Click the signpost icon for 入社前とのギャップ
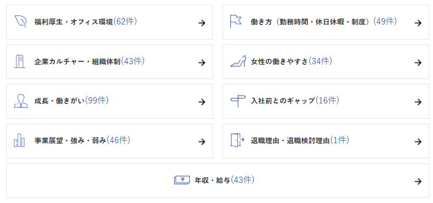This screenshot has height=203, width=433. coord(238,101)
